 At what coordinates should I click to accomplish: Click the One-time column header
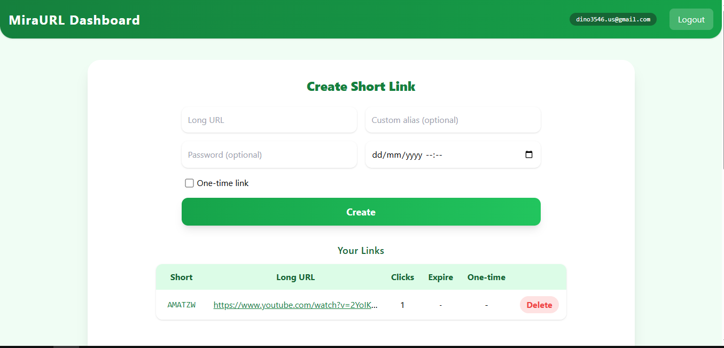(486, 277)
